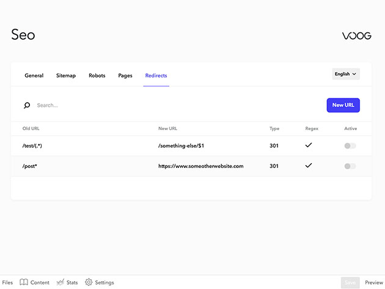Switch to the General tab
385x289 pixels.
click(34, 75)
